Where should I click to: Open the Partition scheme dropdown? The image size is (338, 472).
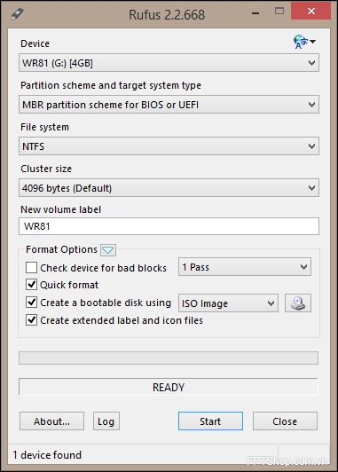pos(169,105)
